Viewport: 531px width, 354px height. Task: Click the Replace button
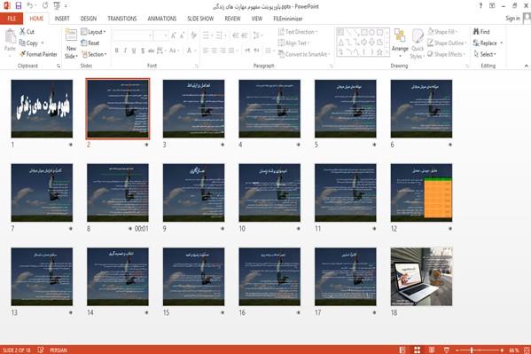(x=485, y=43)
